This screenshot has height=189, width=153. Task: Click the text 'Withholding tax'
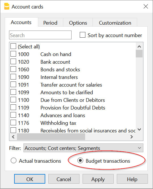(x=58, y=123)
